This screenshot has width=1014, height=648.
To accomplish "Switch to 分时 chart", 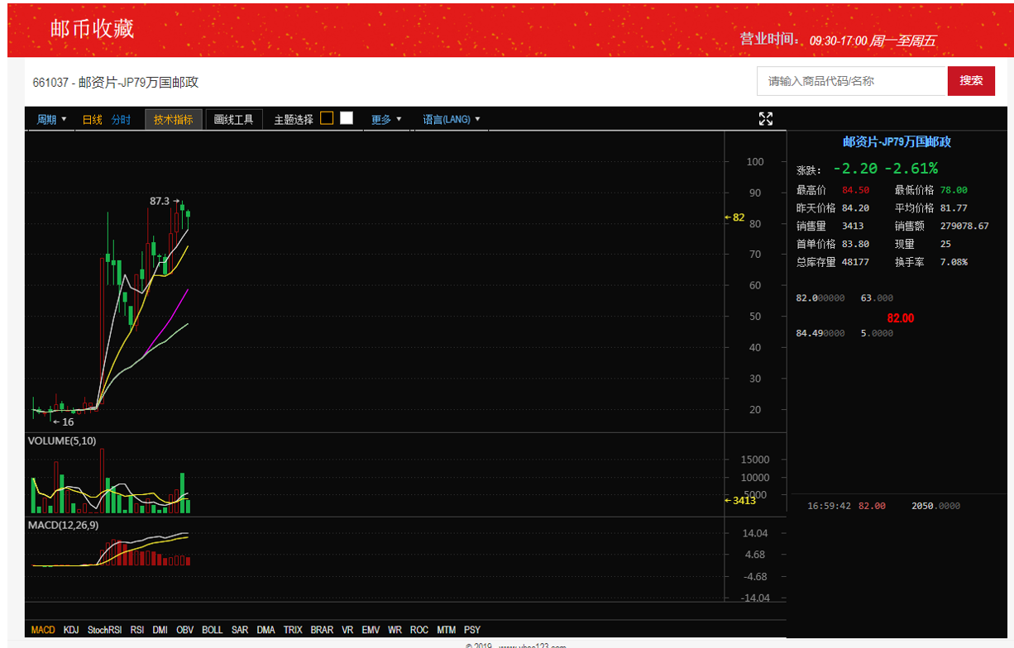I will pos(121,120).
